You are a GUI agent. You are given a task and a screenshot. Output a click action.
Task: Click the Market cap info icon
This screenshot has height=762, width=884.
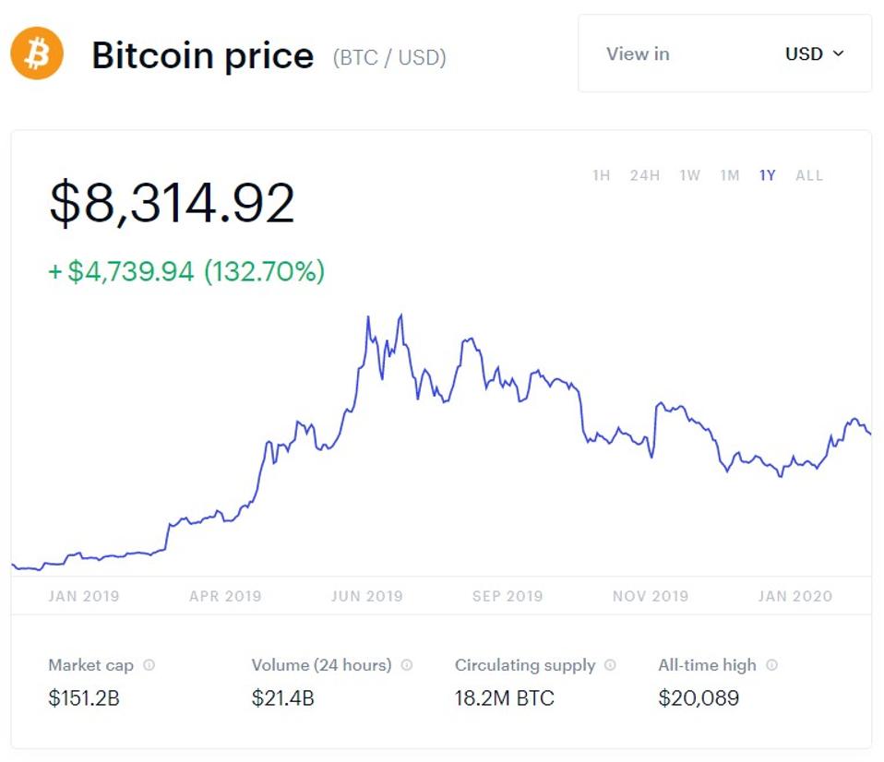point(149,665)
